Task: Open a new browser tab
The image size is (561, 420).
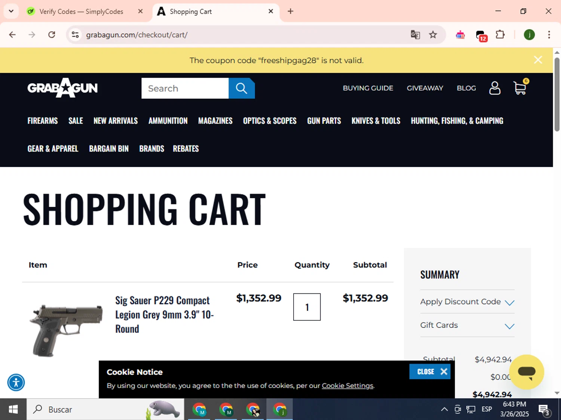Action: coord(291,11)
